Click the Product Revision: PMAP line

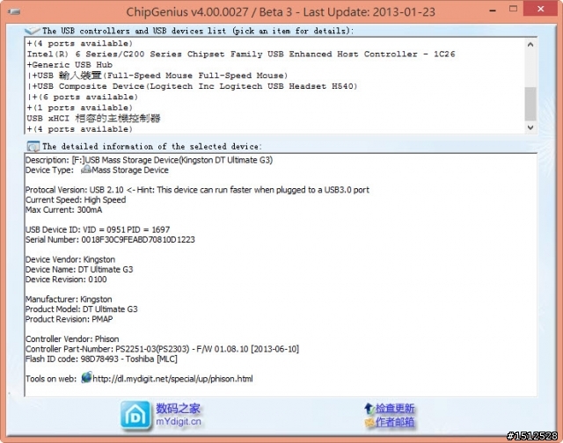click(69, 319)
